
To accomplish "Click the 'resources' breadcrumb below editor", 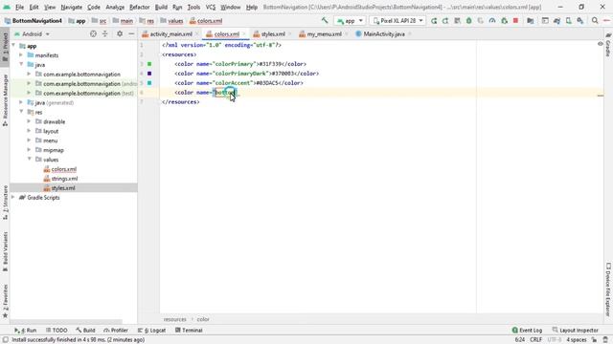I will [x=174, y=319].
